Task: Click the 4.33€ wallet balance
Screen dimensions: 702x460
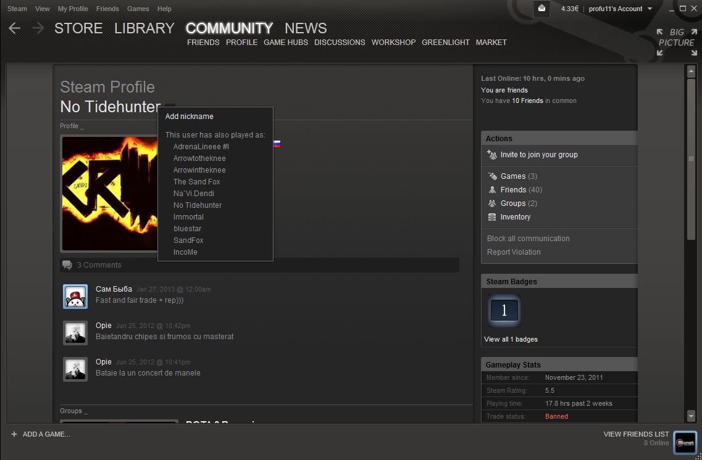Action: [x=570, y=9]
